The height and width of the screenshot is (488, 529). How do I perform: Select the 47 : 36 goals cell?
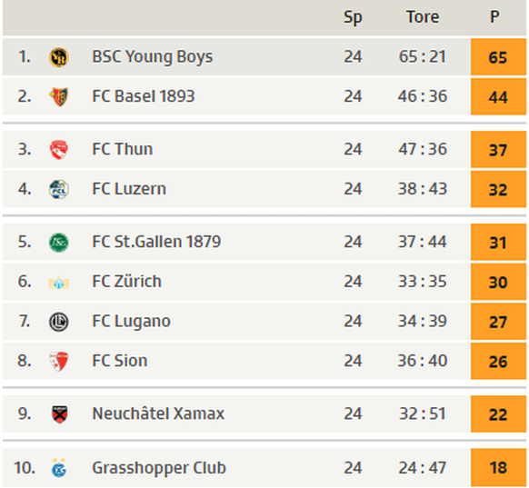[423, 149]
